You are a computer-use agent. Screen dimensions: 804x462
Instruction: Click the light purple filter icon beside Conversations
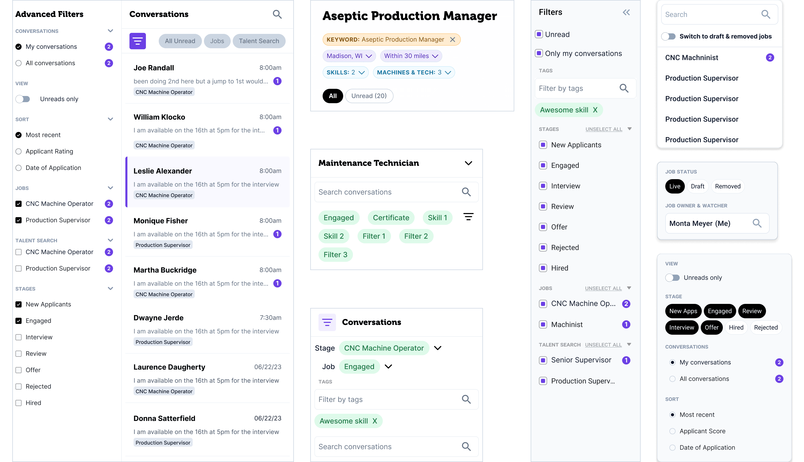[x=327, y=322]
